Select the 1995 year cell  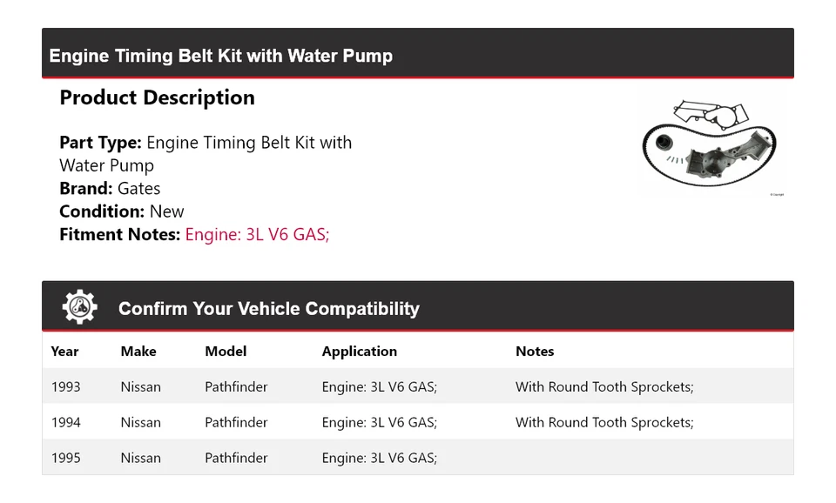click(x=66, y=459)
